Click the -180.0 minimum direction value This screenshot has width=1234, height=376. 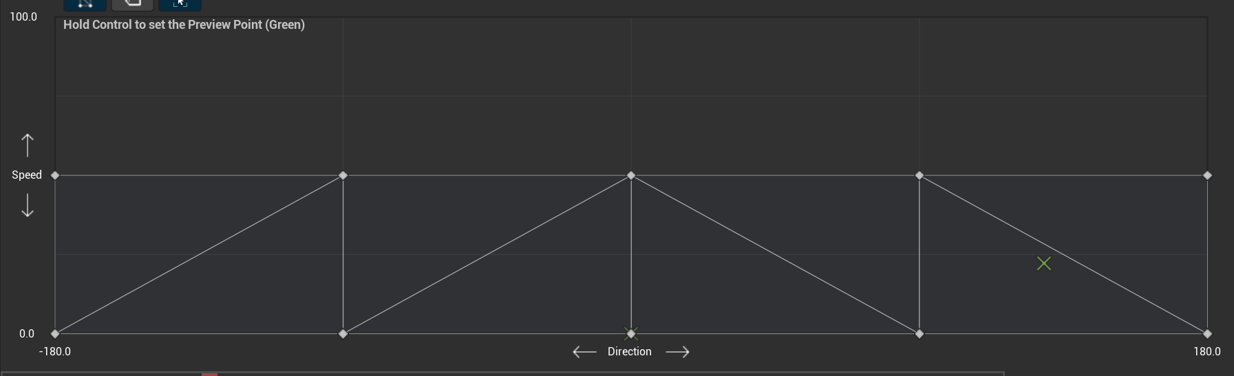55,352
